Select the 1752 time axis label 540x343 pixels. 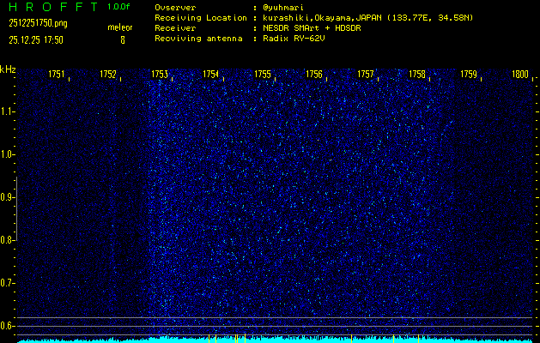point(108,74)
